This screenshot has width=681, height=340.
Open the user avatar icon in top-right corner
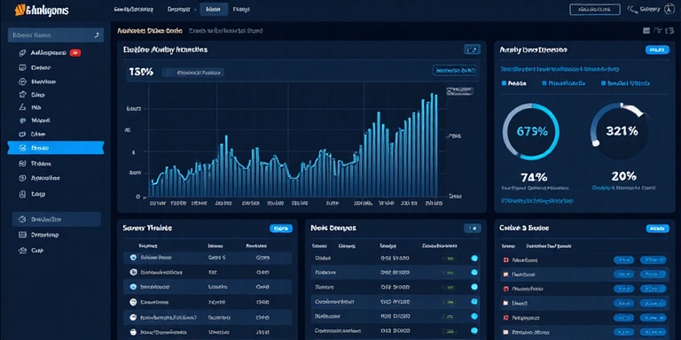[x=669, y=9]
